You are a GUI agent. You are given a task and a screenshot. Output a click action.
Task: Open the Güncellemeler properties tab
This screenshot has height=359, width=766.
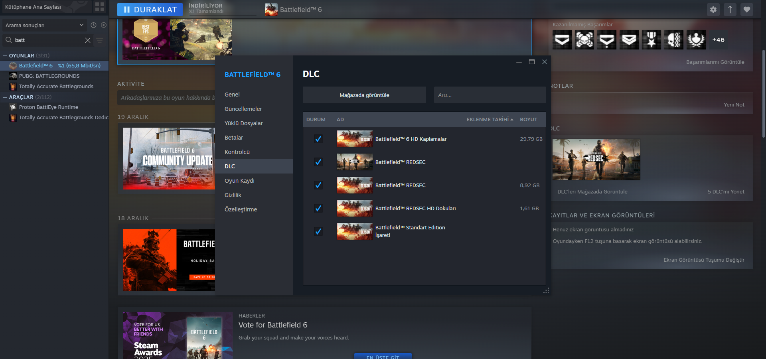coord(254,109)
